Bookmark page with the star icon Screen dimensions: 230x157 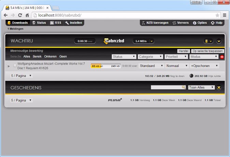pos(217,15)
